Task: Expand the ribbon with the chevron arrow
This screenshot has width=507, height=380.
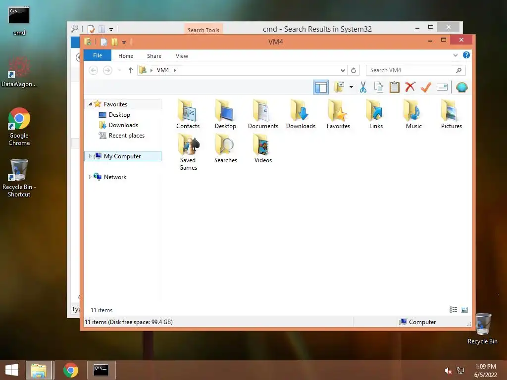Action: coord(456,55)
